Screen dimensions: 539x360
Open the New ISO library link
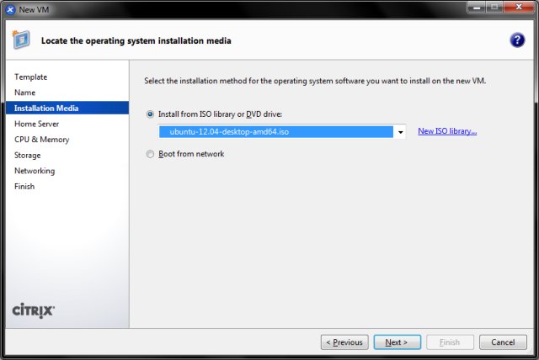coord(447,131)
